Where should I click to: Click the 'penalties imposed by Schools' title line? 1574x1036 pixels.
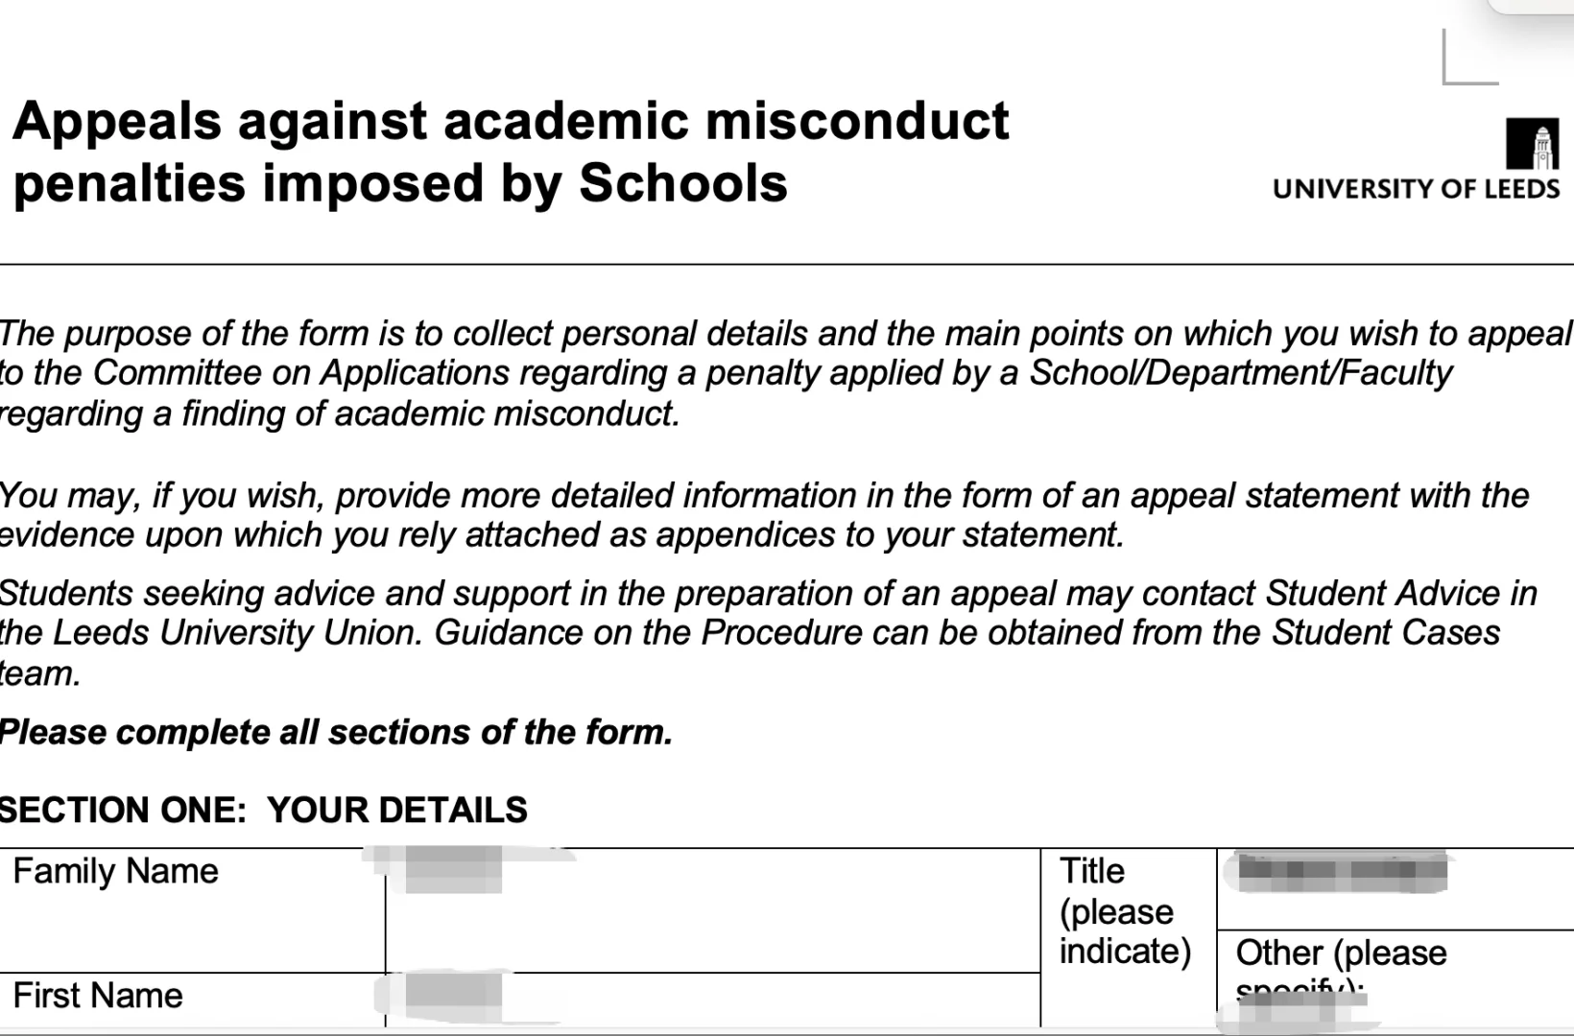click(x=400, y=184)
